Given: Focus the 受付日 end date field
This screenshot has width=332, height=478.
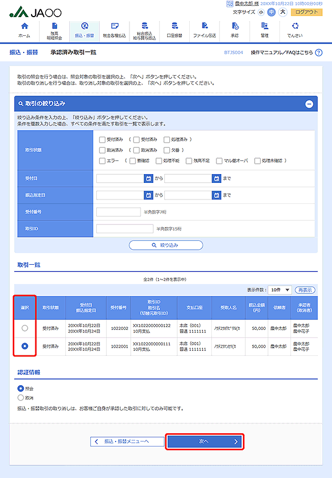Looking at the screenshot, I should pos(188,178).
